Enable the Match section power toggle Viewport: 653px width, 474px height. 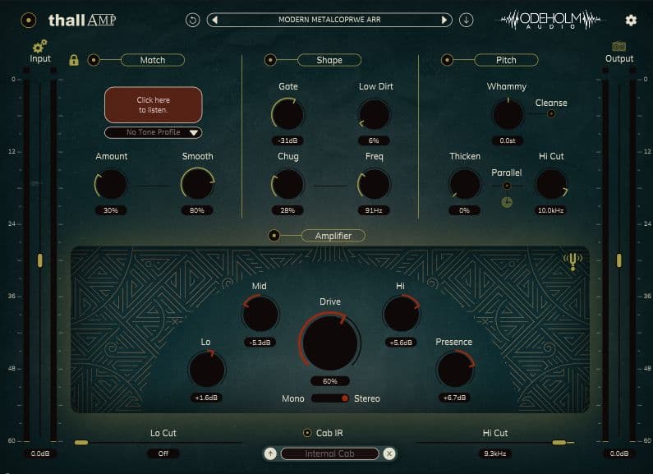94,60
